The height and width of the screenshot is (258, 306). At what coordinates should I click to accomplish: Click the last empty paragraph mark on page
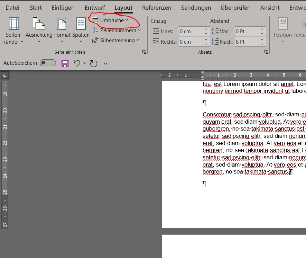click(x=204, y=184)
